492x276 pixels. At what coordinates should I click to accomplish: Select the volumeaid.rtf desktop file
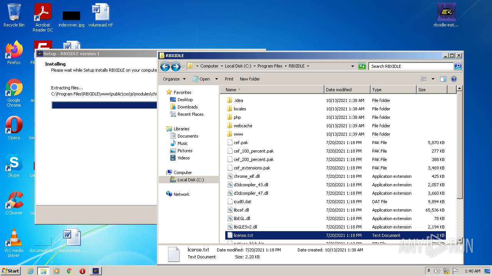coord(101,15)
